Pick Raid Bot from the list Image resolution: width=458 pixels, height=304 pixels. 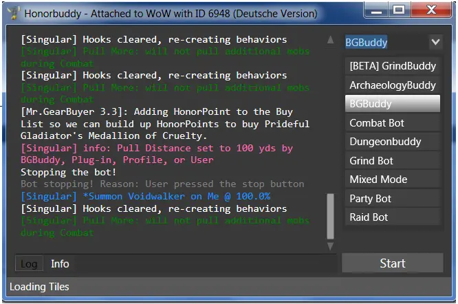[393, 217]
